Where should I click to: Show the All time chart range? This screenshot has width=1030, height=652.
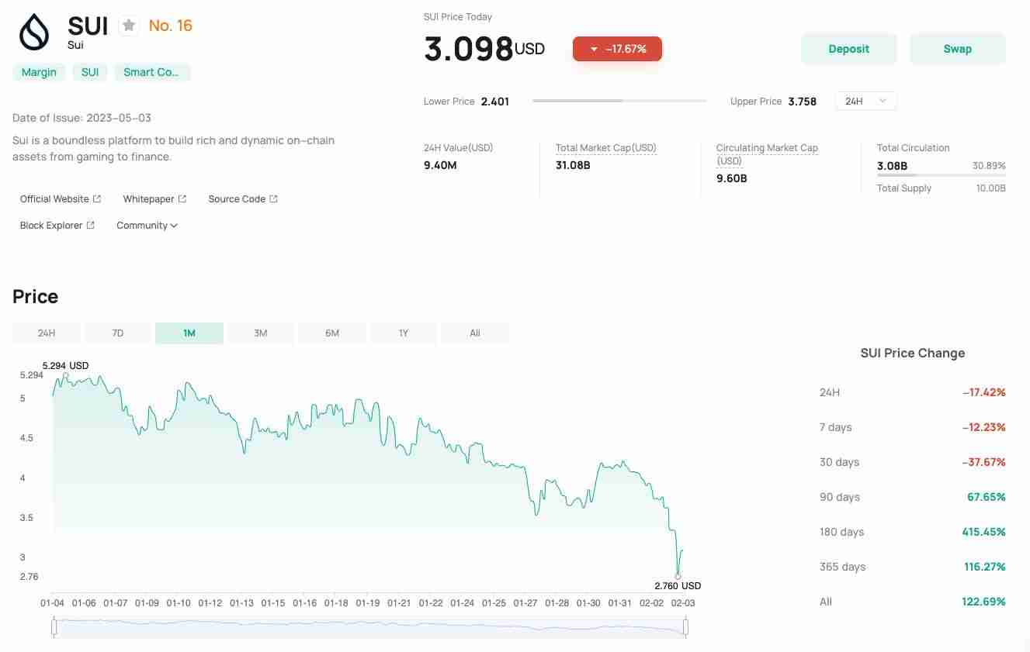475,333
